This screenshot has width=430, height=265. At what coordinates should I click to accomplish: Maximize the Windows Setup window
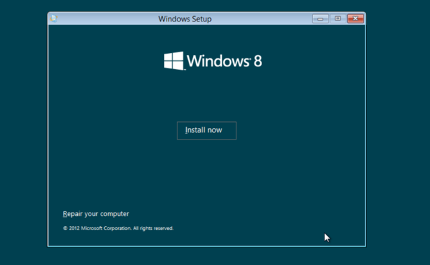[337, 19]
